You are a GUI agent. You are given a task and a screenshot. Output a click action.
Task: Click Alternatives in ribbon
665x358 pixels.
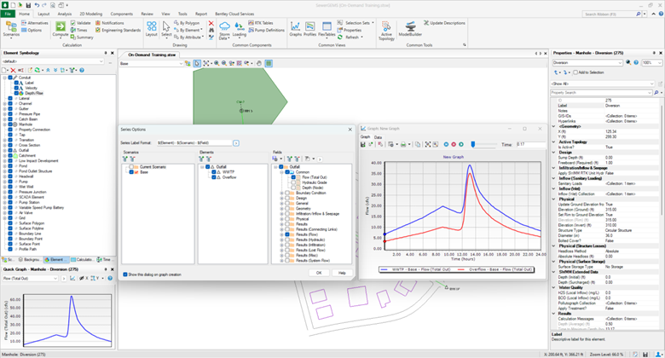tap(35, 23)
